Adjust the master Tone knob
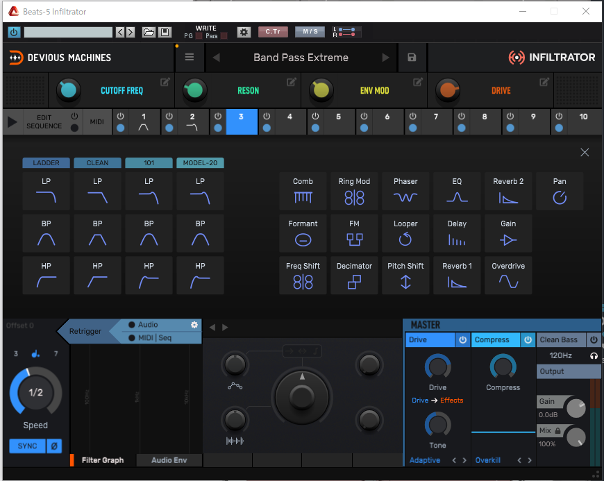This screenshot has height=481, width=604. pos(437,424)
